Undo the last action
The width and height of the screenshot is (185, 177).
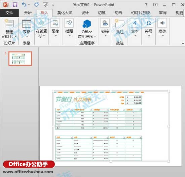(24, 5)
